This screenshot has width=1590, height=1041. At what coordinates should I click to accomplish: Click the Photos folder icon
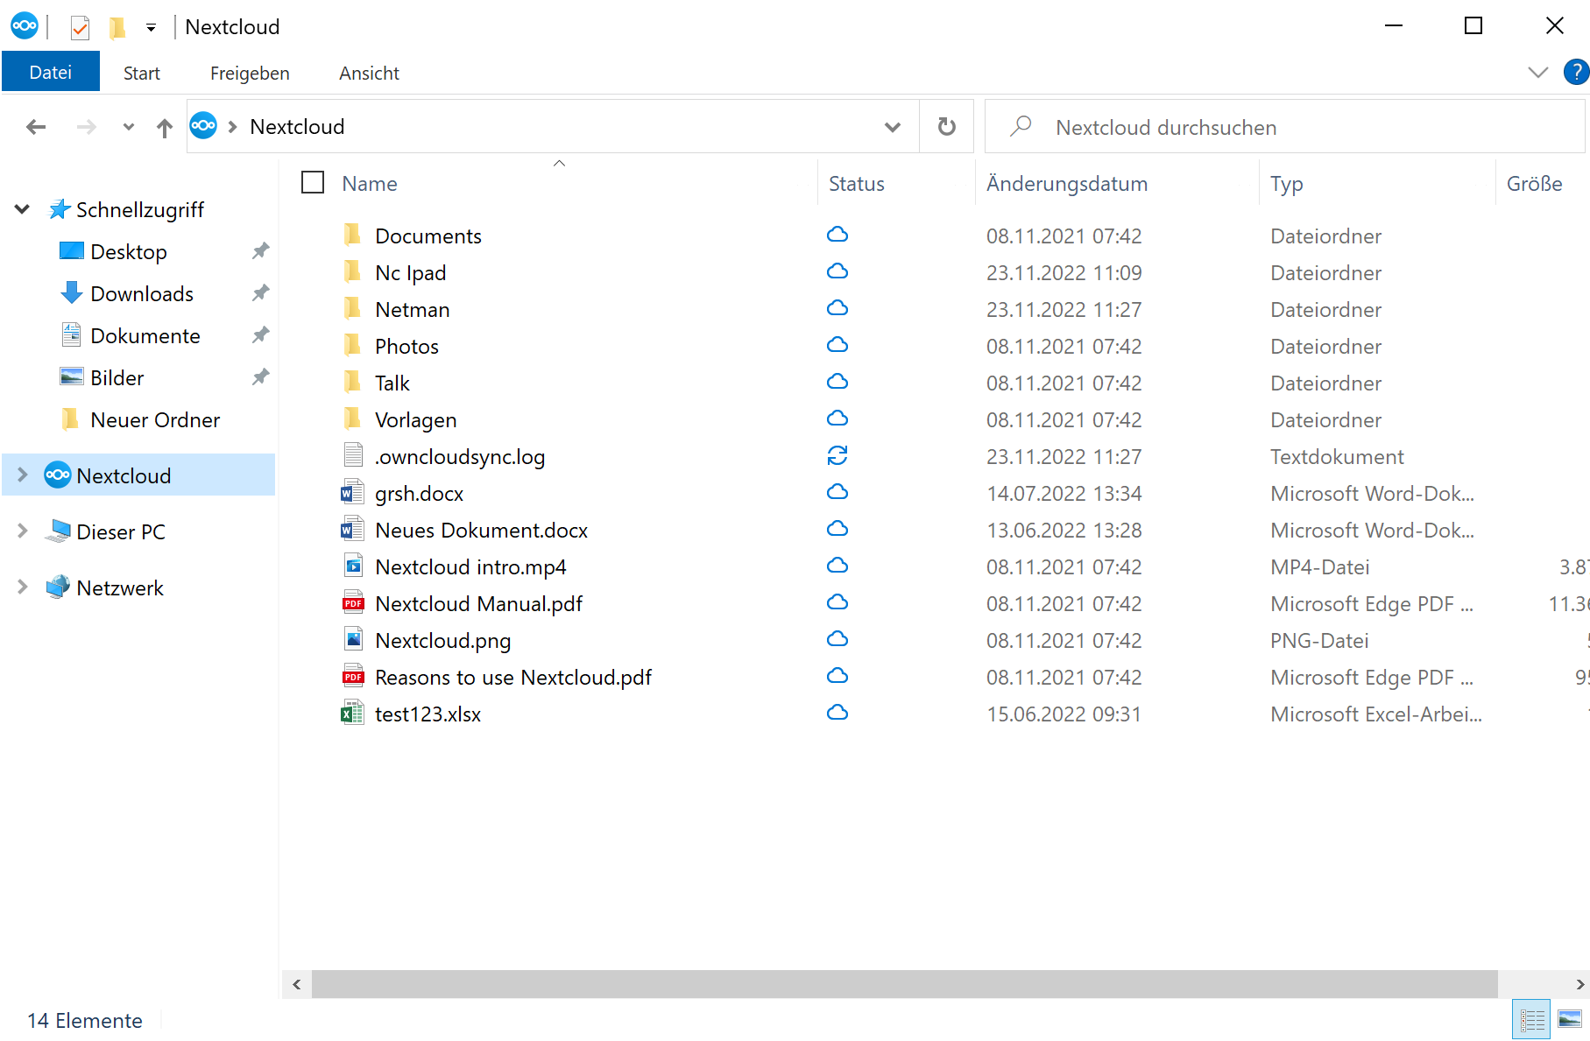(x=352, y=346)
